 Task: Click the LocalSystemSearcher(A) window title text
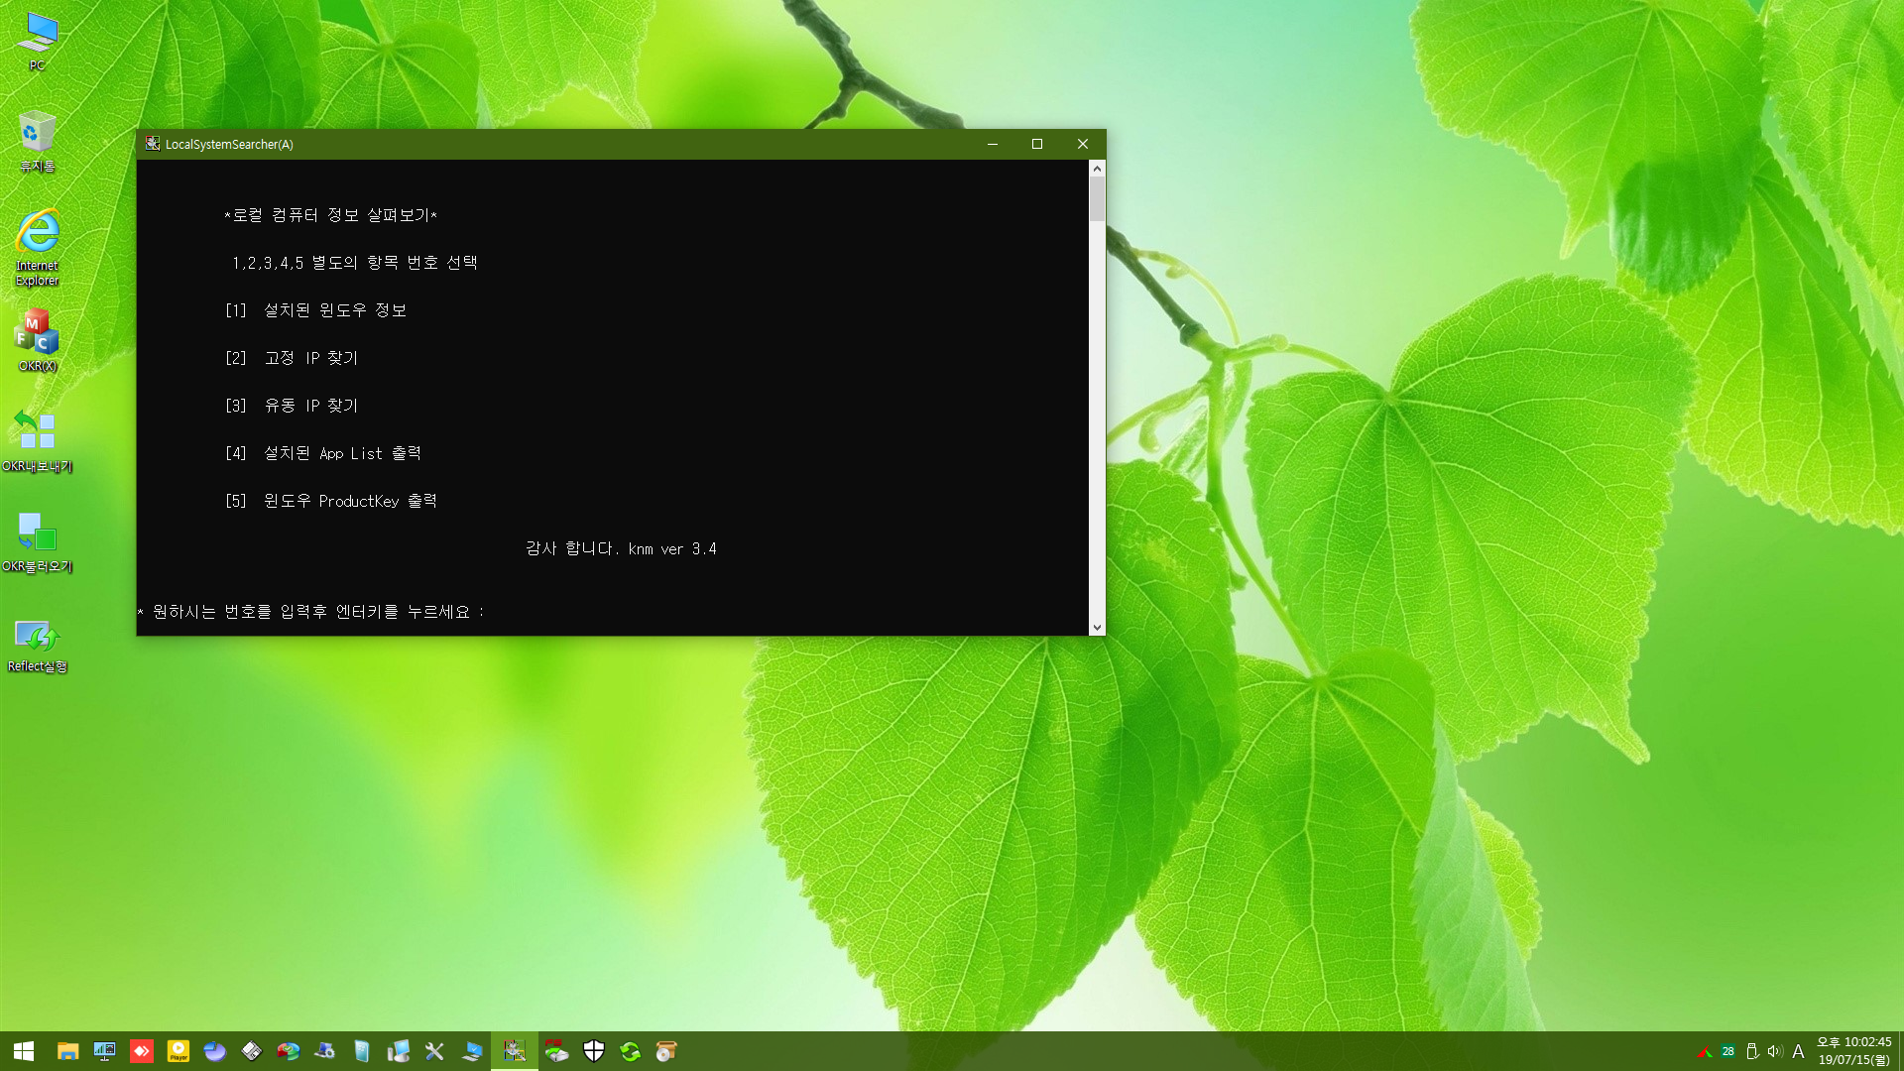pos(229,145)
